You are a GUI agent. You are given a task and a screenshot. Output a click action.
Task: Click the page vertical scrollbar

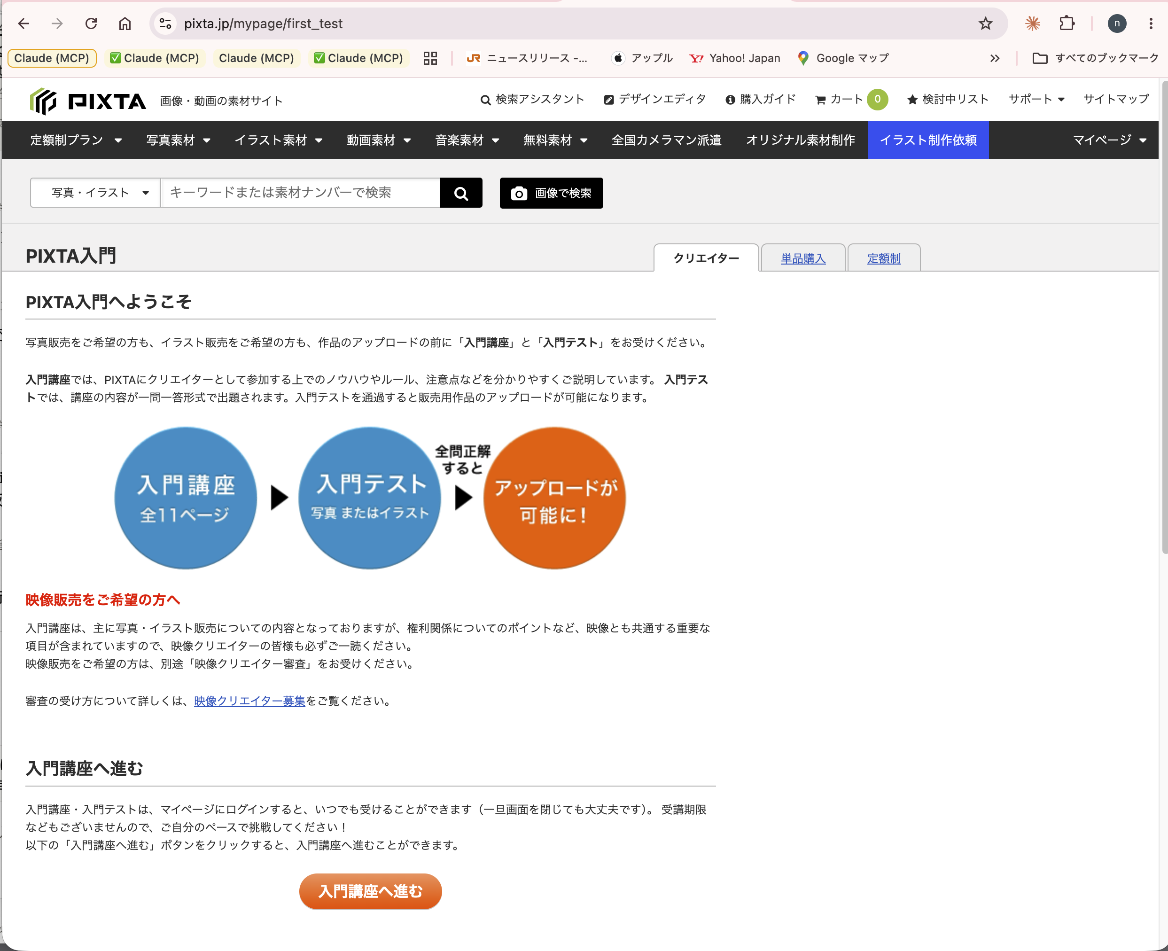click(1164, 318)
